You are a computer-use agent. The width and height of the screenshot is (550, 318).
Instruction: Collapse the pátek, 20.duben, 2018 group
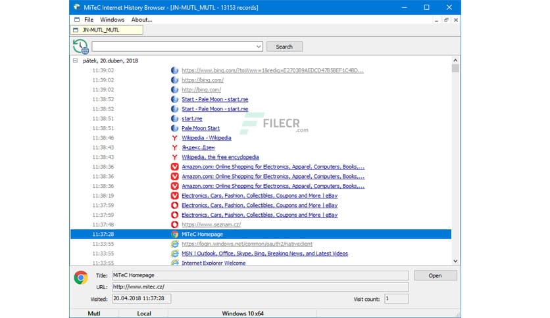pyautogui.click(x=75, y=60)
